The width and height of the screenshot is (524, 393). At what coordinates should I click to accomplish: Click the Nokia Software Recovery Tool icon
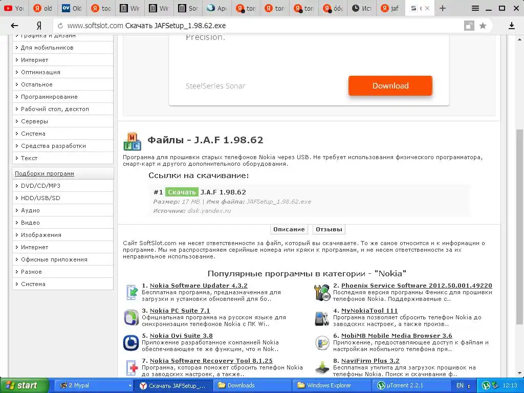coord(132,367)
